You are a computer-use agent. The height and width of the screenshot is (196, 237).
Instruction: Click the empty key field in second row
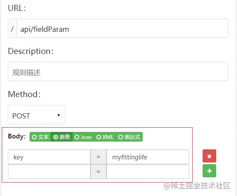tap(49, 172)
